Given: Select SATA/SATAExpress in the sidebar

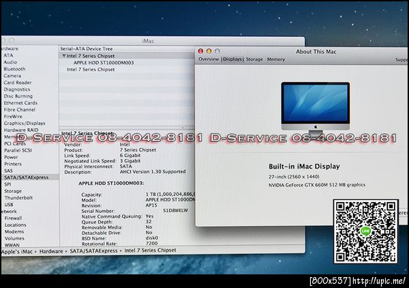Looking at the screenshot, I should click(27, 177).
